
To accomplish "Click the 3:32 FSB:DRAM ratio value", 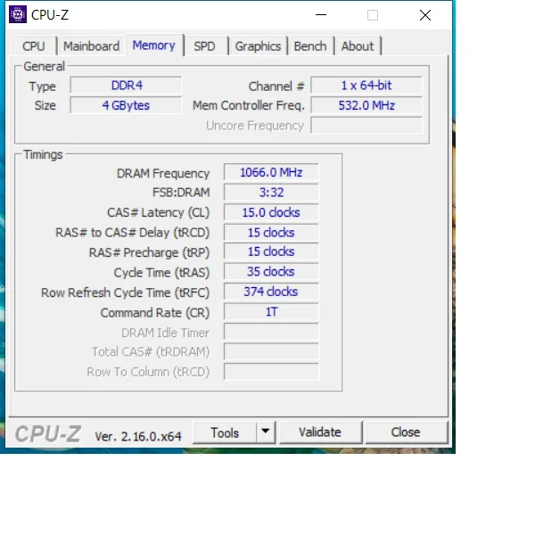I will [x=271, y=193].
